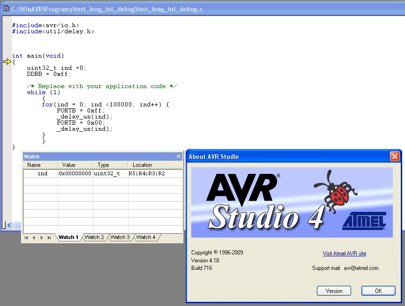The height and width of the screenshot is (306, 405).
Task: Click previous watch tab arrow
Action: pyautogui.click(x=34, y=238)
